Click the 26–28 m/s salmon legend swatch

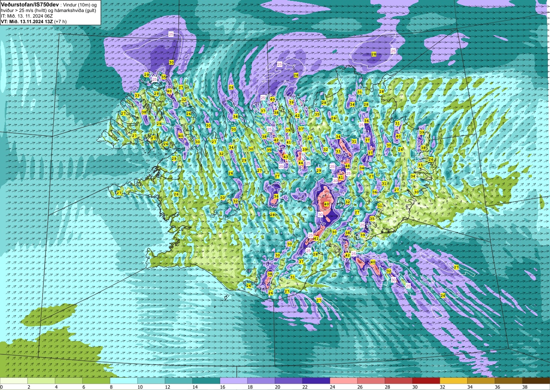(x=371, y=381)
